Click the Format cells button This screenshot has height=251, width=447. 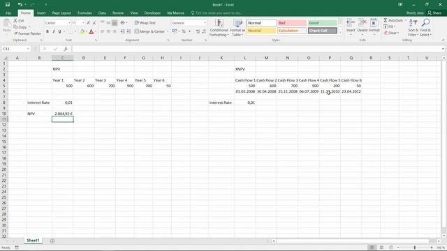point(374,26)
